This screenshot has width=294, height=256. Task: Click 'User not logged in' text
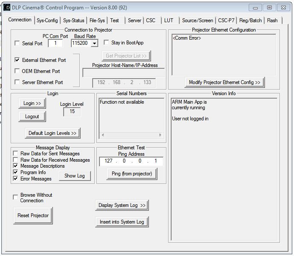point(190,119)
